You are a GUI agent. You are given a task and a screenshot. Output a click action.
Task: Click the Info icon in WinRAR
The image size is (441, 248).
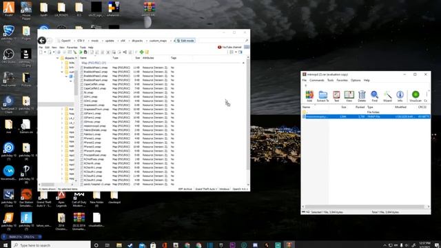(400, 96)
